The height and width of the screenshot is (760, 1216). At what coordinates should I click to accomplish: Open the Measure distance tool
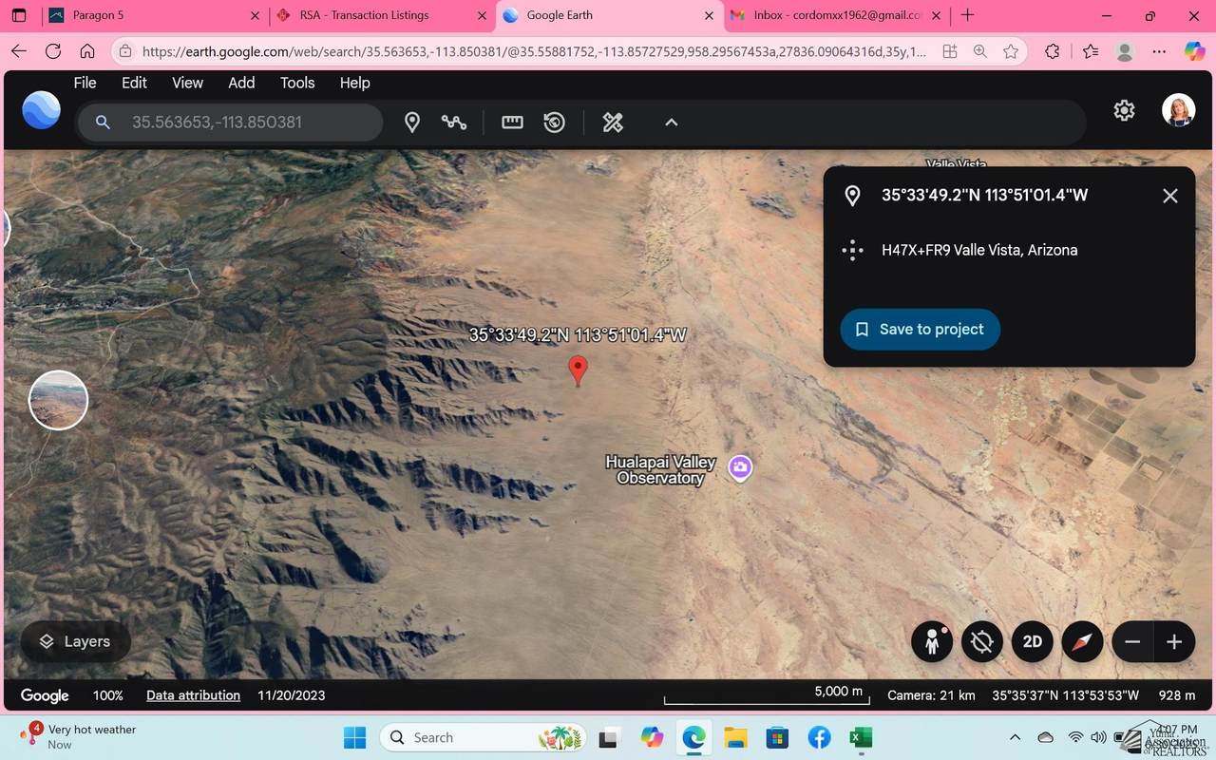click(x=512, y=122)
